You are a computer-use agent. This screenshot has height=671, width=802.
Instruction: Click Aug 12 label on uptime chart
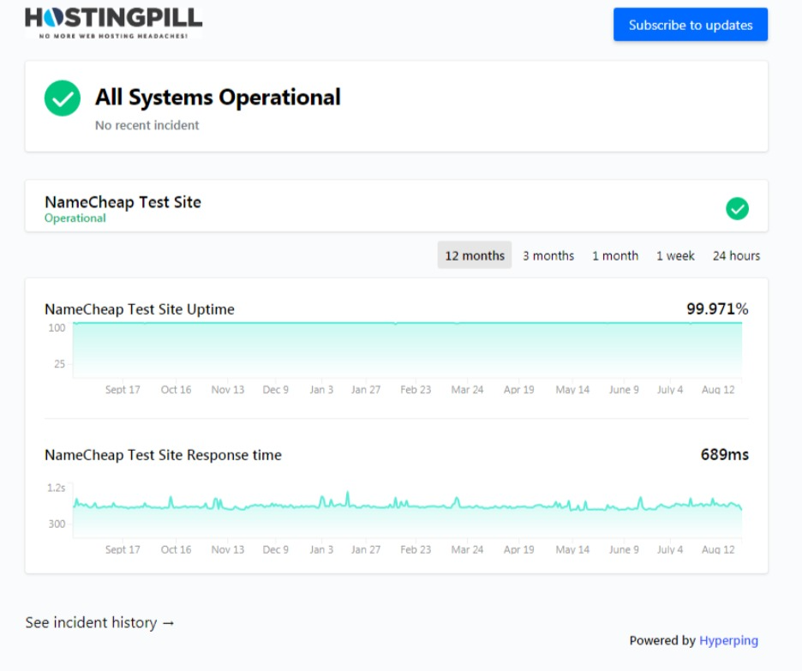[x=718, y=390]
